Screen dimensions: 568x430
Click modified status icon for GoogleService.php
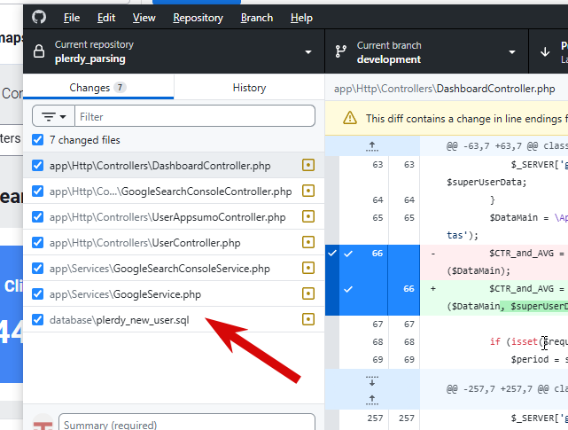308,294
